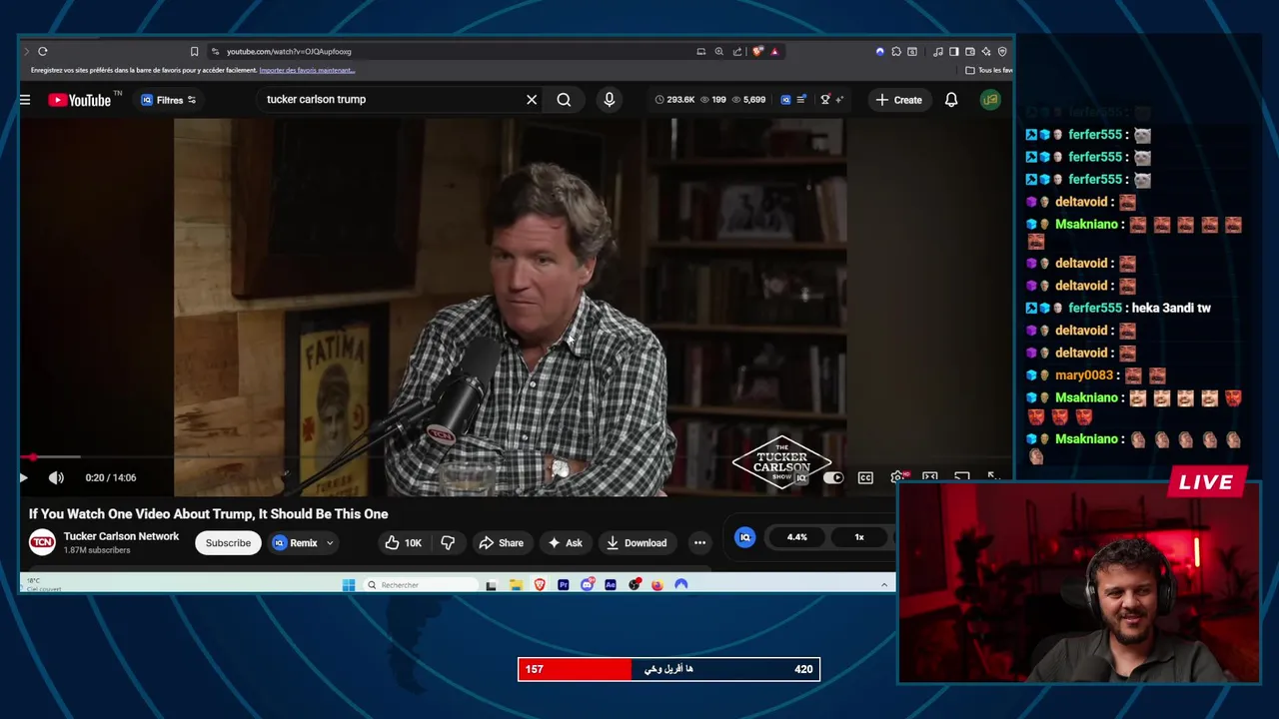Run search with the magnifier button

[x=564, y=100]
